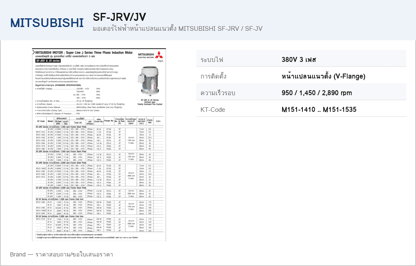Select the 'KT-Code' label
Screen dimensions: 416x266
(x=213, y=109)
